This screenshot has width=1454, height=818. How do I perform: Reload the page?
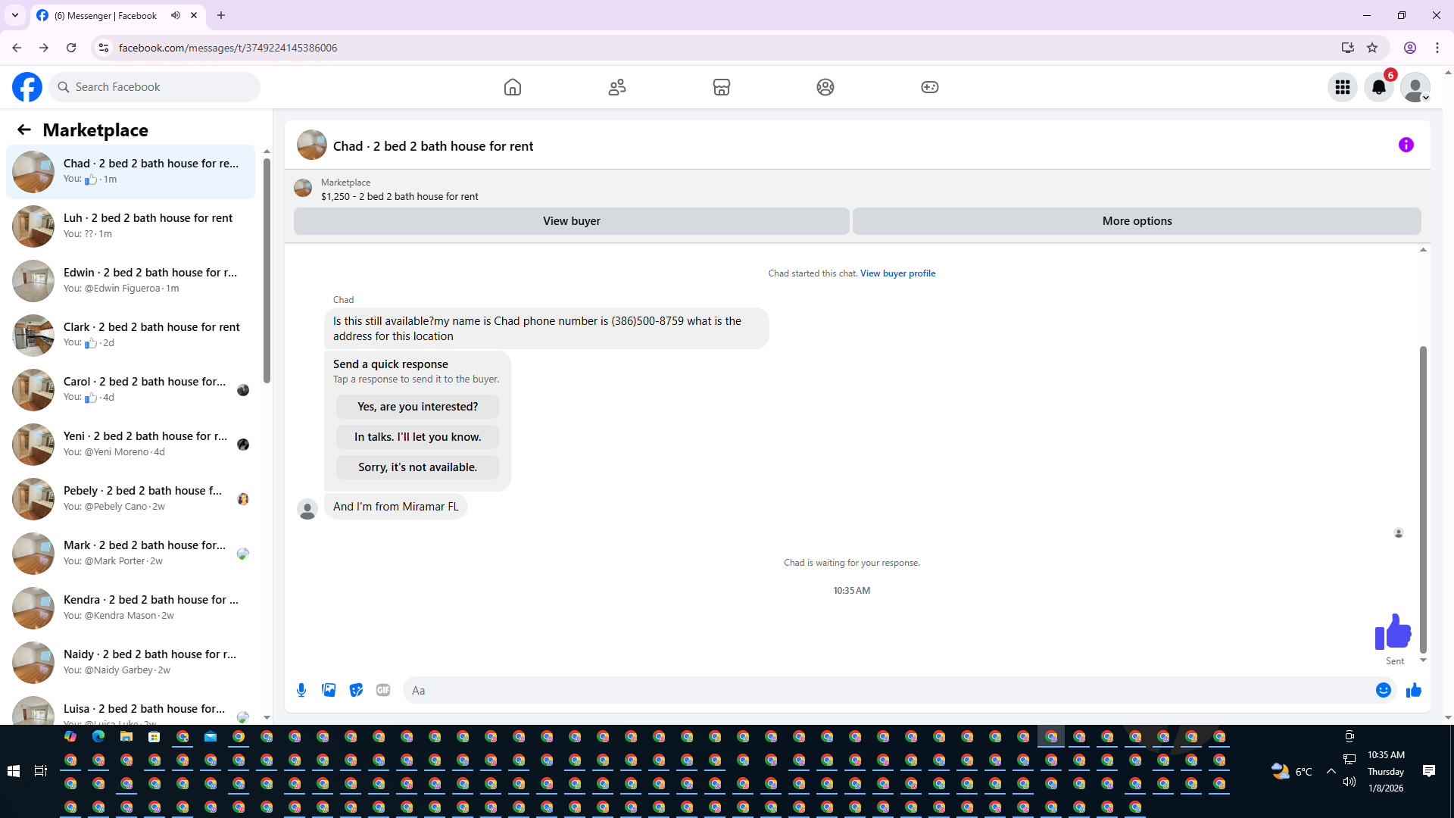pyautogui.click(x=71, y=48)
